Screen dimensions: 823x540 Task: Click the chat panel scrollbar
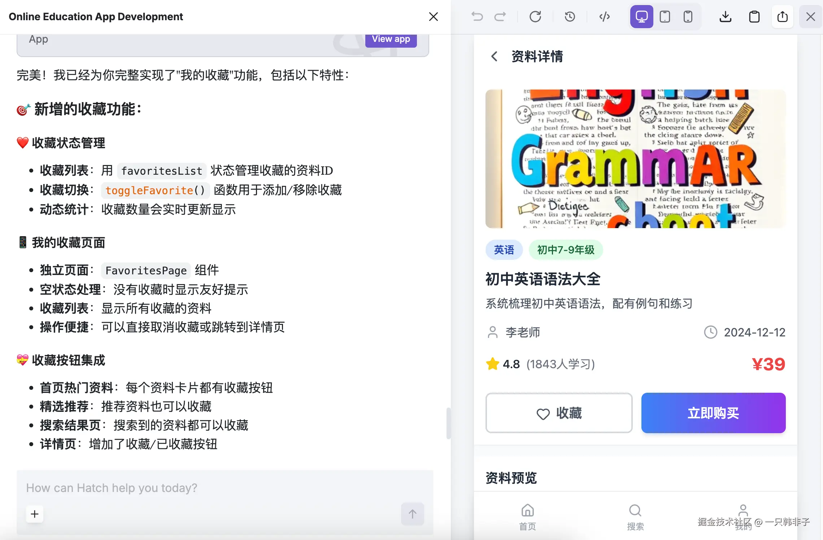pos(448,423)
